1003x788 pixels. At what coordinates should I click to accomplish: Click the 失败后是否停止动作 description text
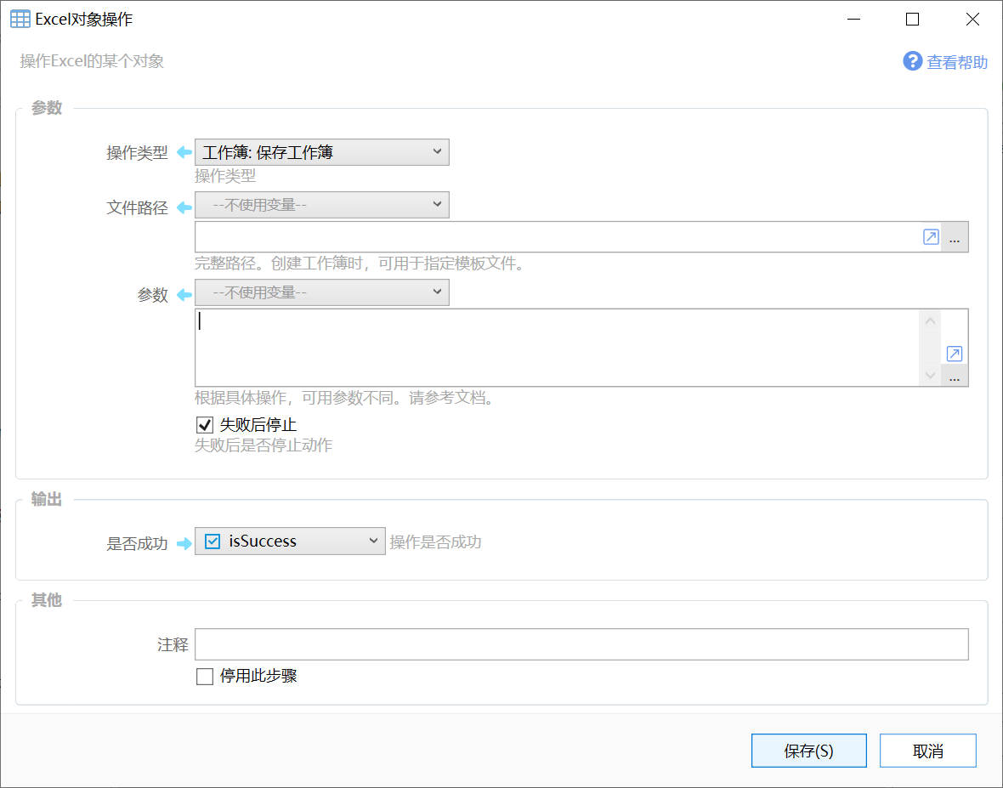click(263, 445)
